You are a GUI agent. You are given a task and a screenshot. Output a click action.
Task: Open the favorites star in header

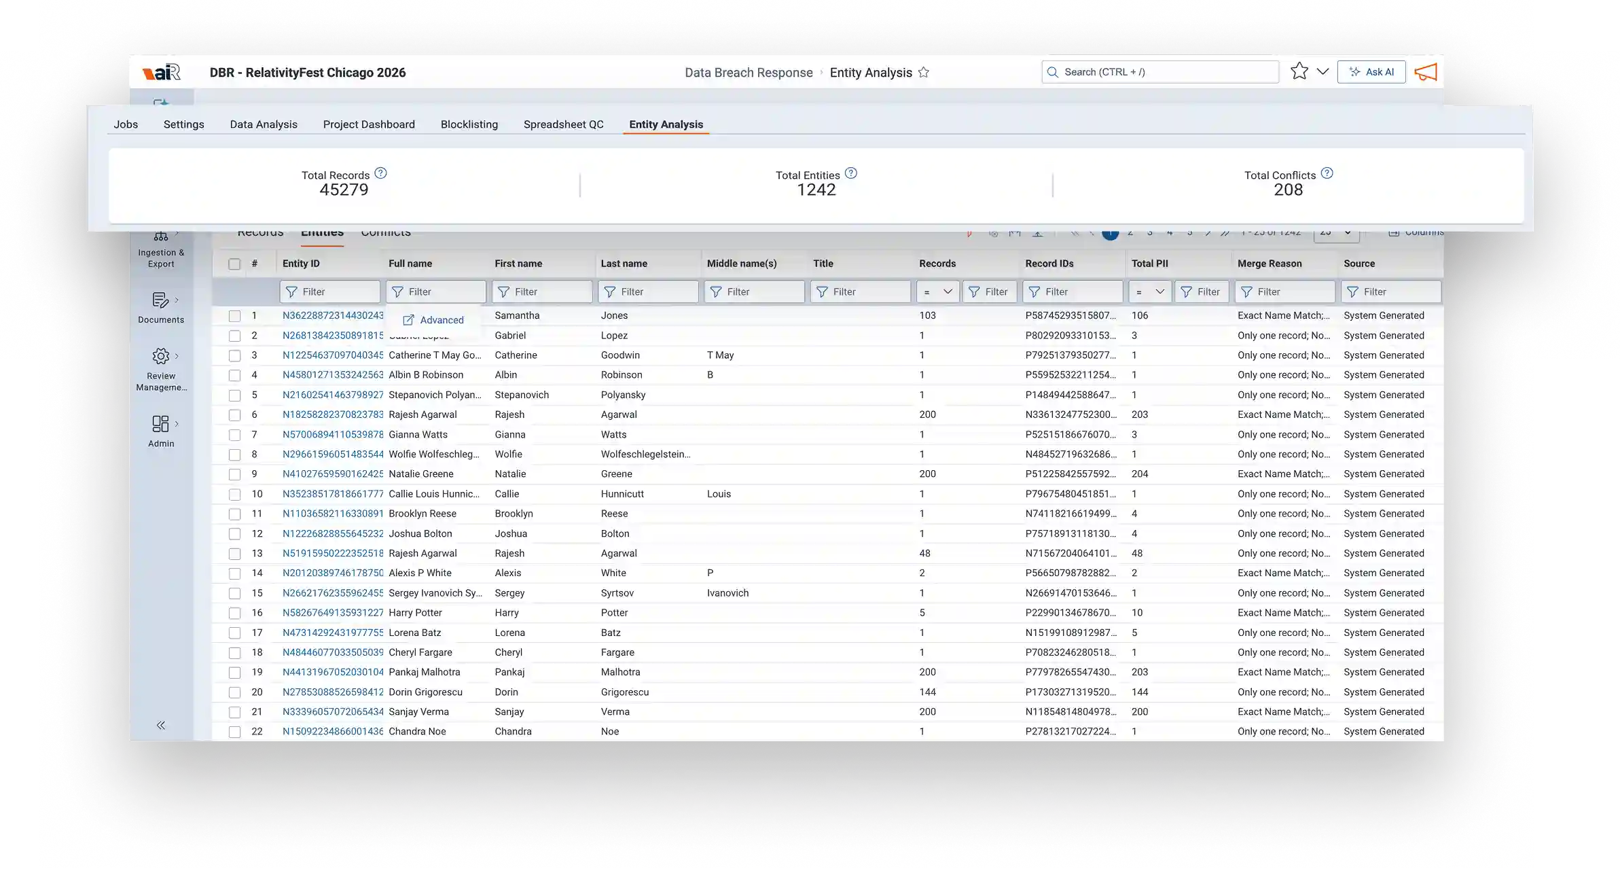click(x=1299, y=71)
